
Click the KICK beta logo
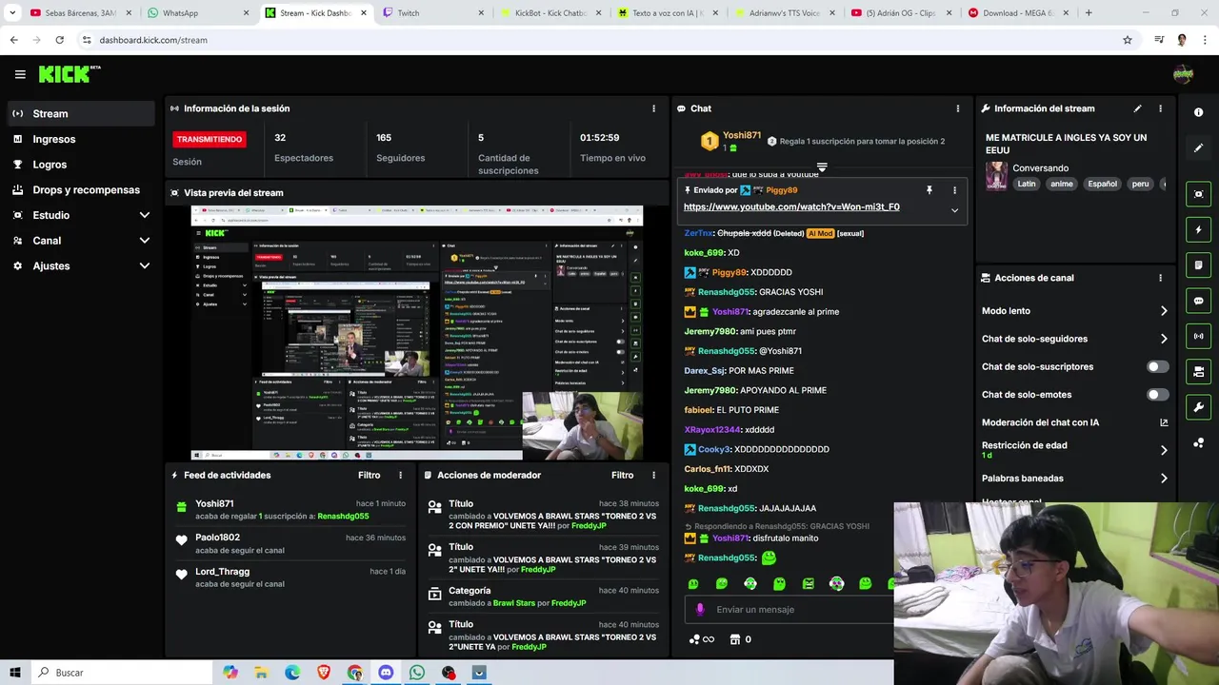70,74
